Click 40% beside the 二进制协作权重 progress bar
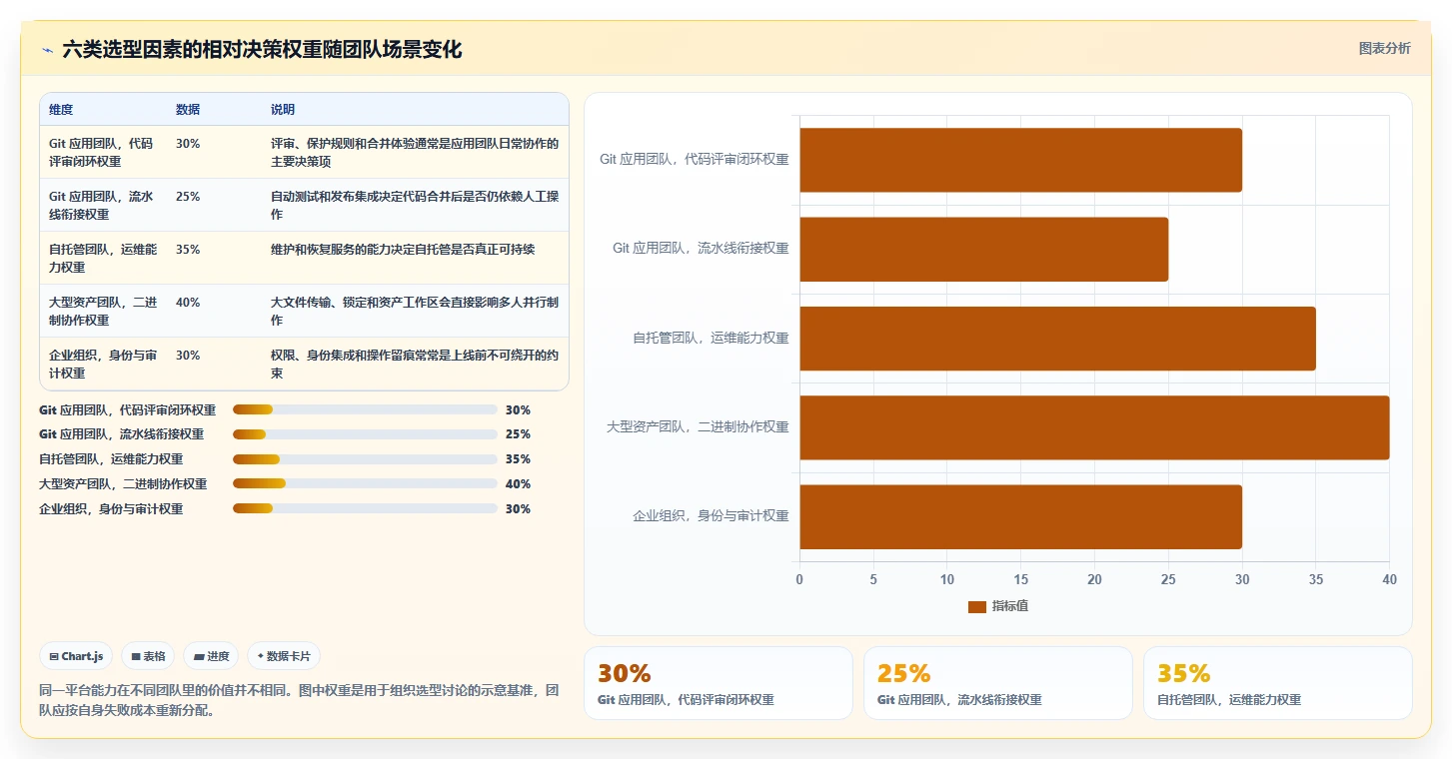1452x759 pixels. coord(518,484)
